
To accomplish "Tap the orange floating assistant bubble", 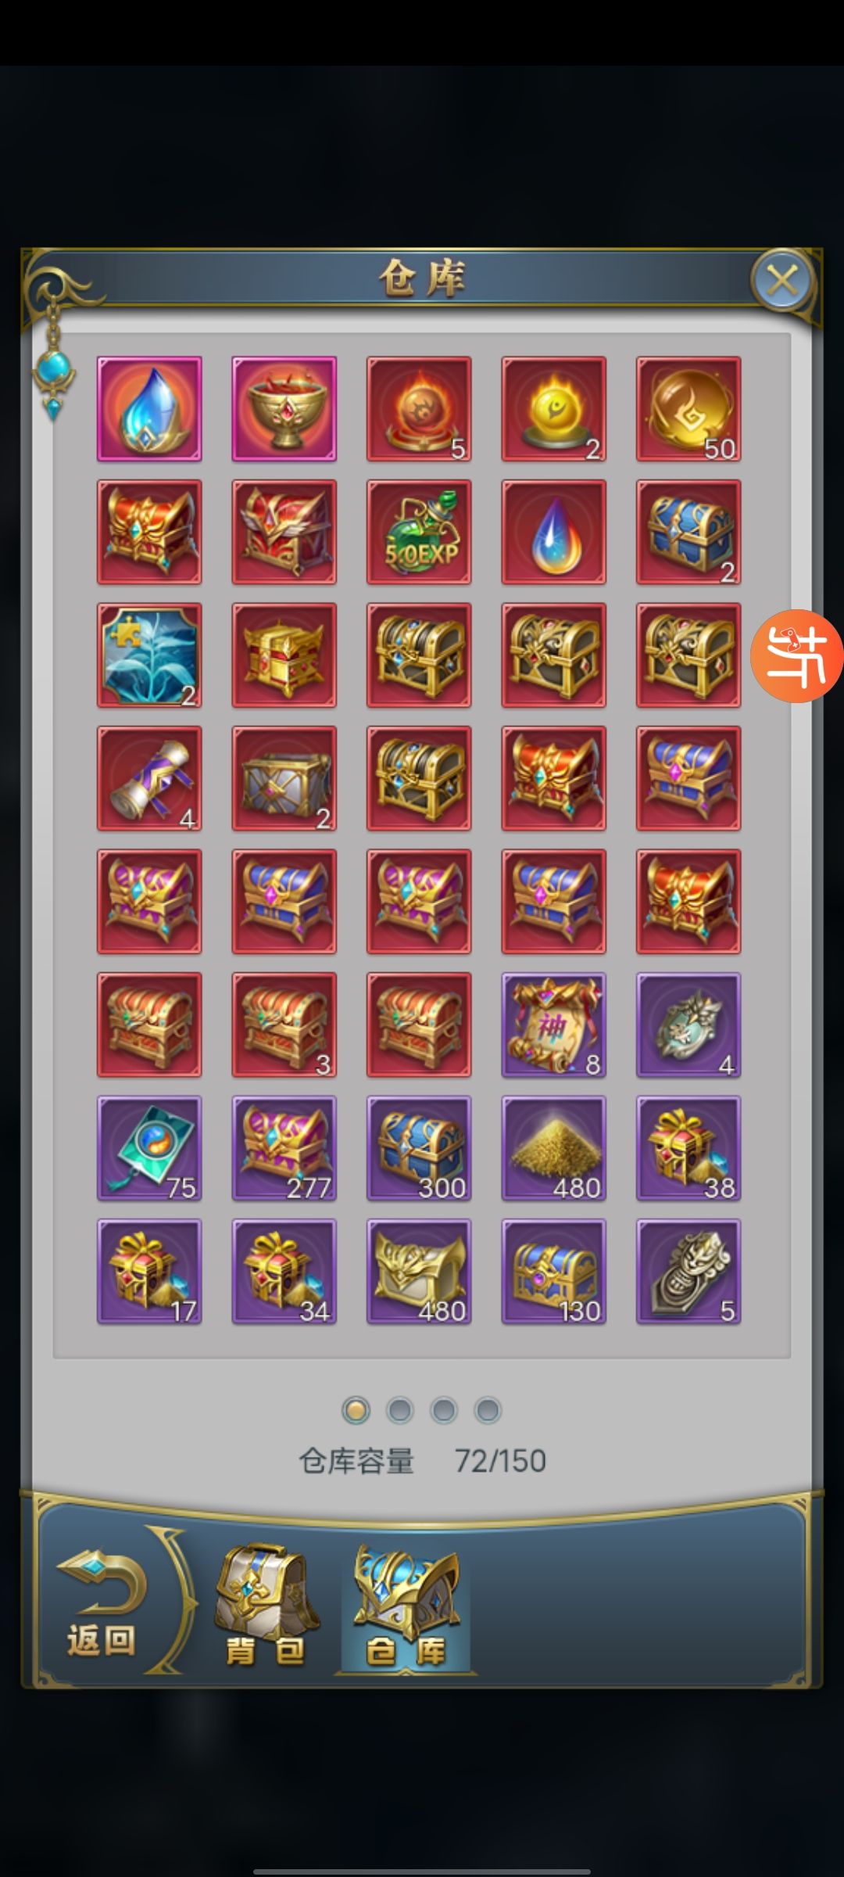I will 796,656.
